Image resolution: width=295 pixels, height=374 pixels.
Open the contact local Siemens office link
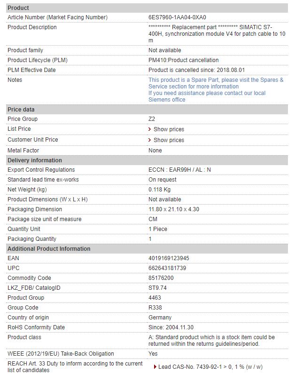pos(207,96)
